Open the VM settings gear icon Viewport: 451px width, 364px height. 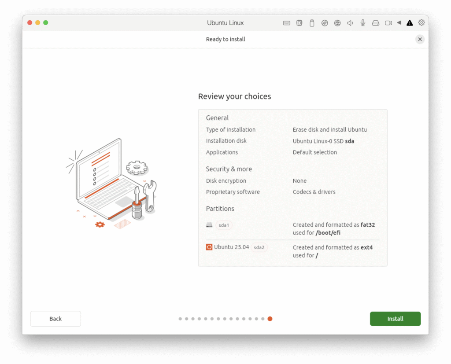pos(421,23)
